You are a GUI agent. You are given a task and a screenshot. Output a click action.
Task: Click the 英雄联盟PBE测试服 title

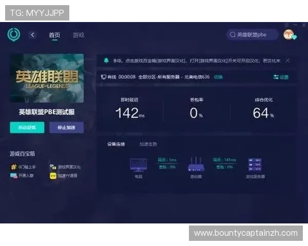point(47,112)
